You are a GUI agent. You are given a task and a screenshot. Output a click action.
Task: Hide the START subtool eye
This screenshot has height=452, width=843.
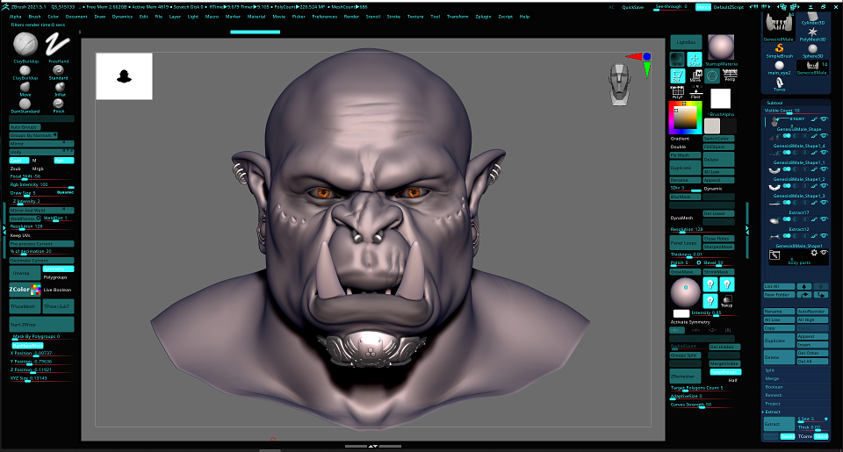pyautogui.click(x=824, y=118)
